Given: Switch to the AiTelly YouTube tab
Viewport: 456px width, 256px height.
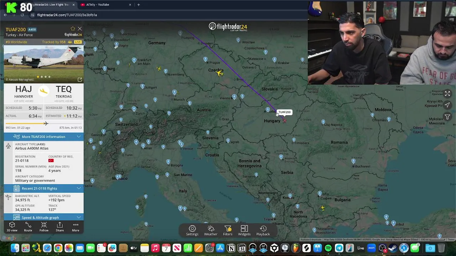Looking at the screenshot, I should [x=103, y=5].
